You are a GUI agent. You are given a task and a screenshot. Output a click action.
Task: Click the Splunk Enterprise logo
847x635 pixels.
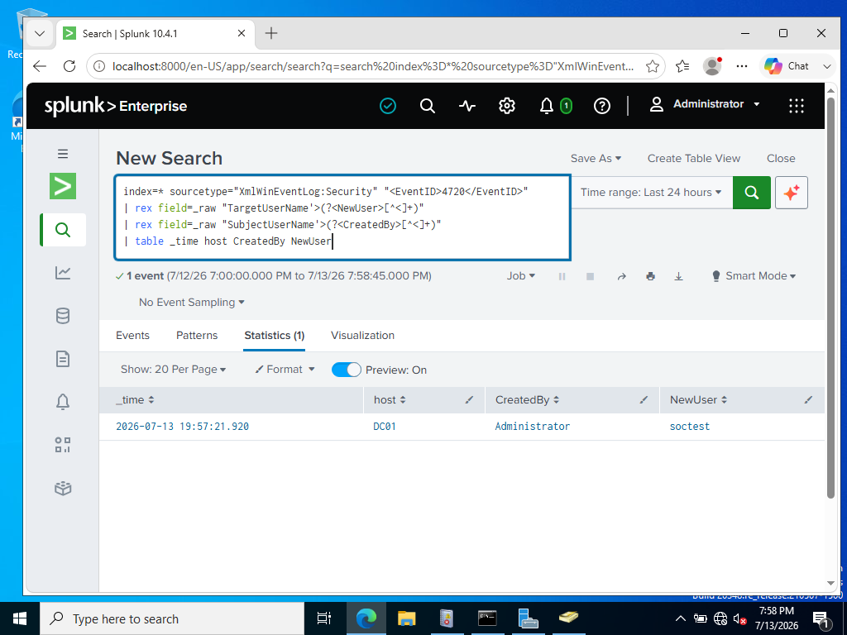[x=116, y=106]
